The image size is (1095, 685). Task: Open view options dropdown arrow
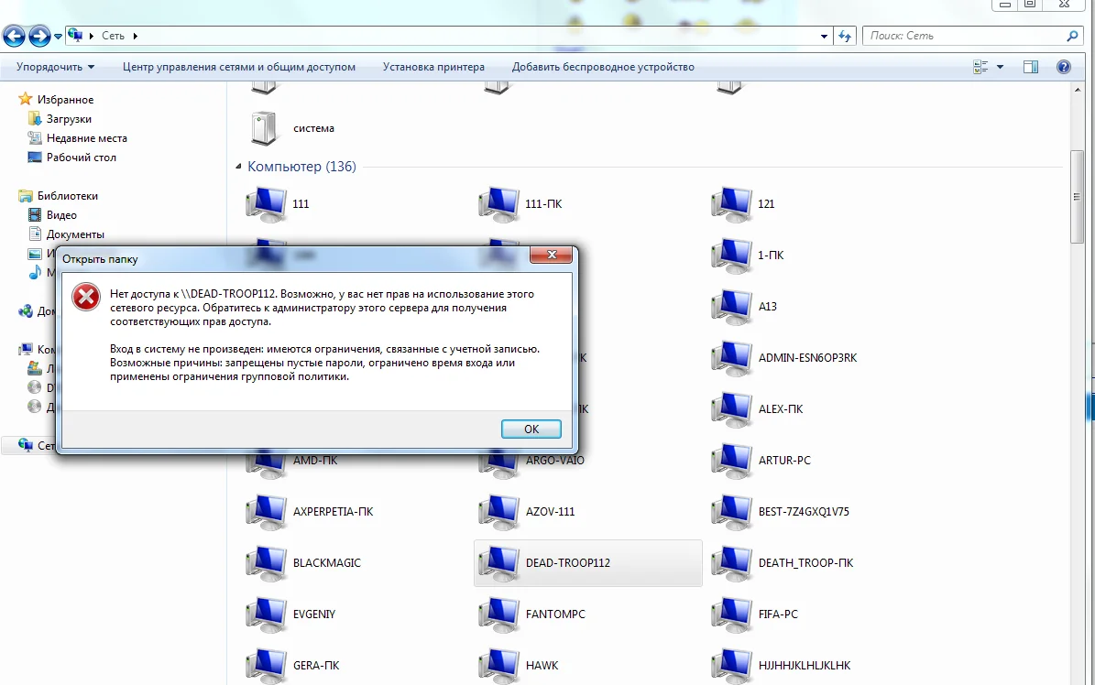1000,67
